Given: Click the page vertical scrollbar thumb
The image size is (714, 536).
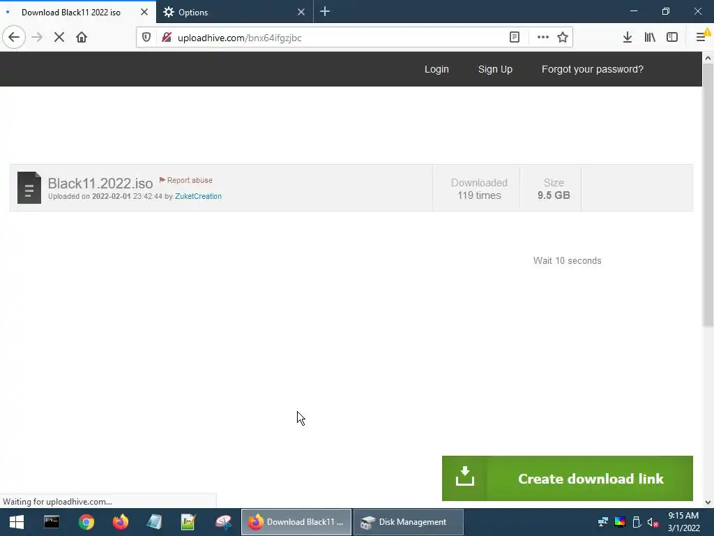Looking at the screenshot, I should click(x=708, y=195).
